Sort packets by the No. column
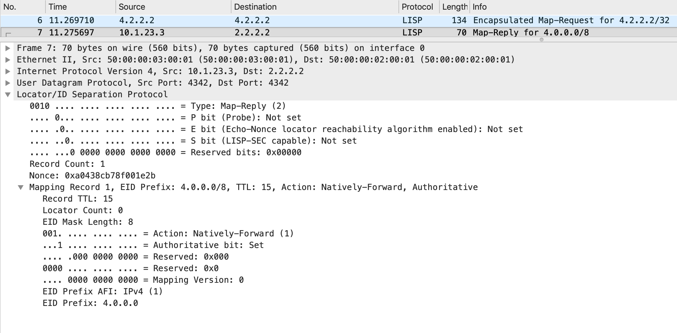677x333 pixels. coord(23,7)
